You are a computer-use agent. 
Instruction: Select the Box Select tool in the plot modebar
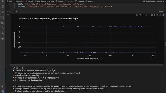click(x=146, y=15)
